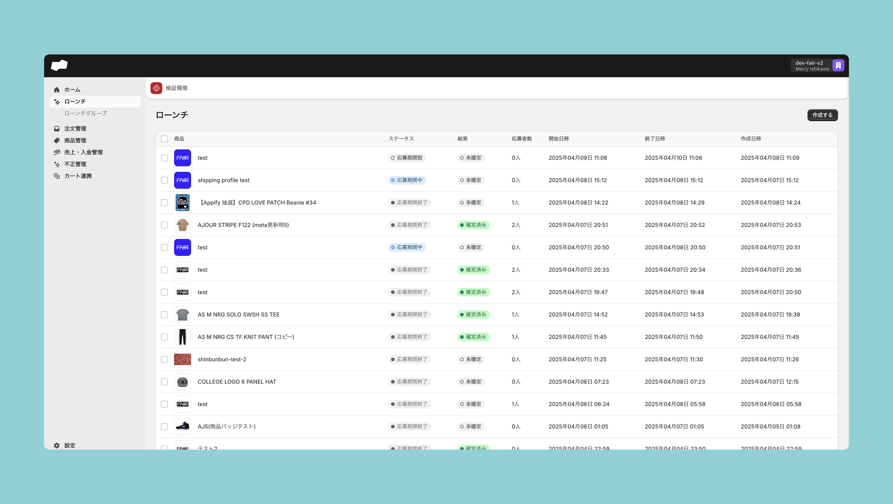Click the white logo in top bar

[x=59, y=65]
